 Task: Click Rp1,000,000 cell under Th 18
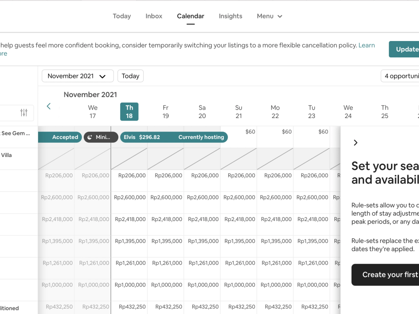(x=129, y=290)
